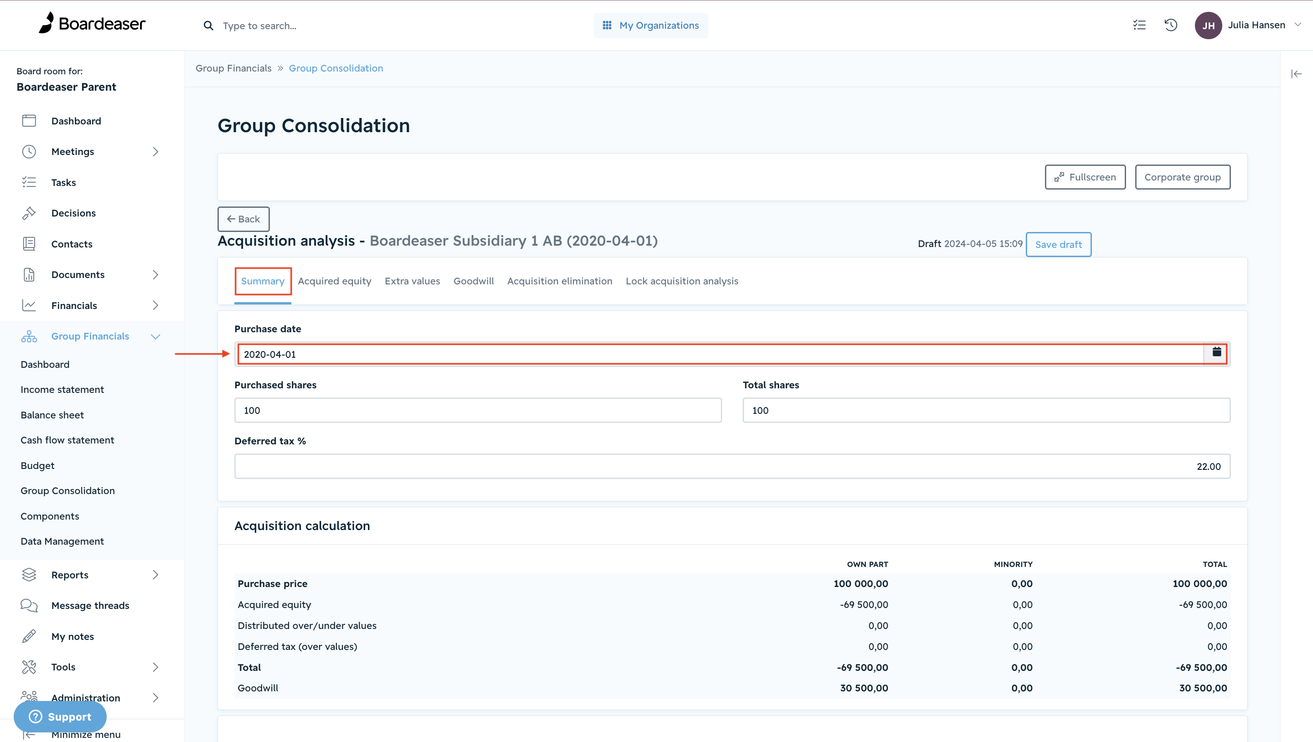Click the search magnifier icon
1313x742 pixels.
click(x=208, y=26)
